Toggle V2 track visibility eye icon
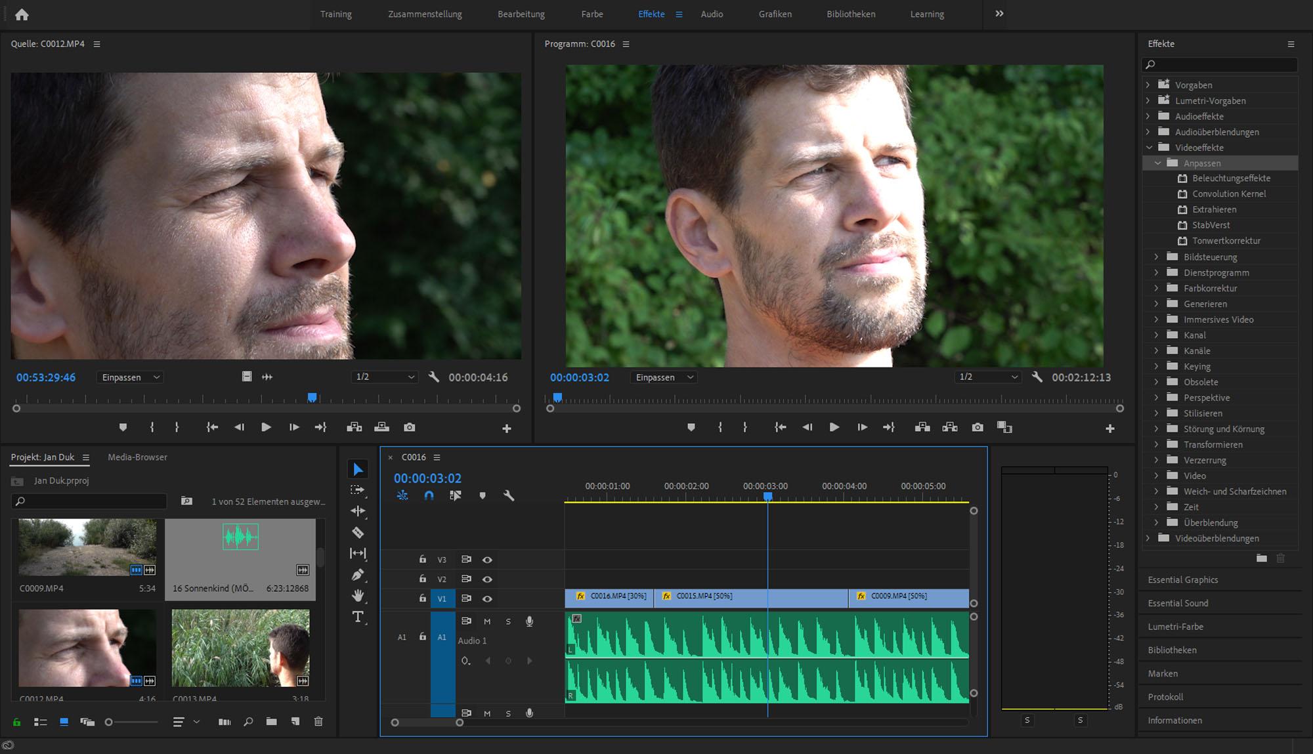This screenshot has height=754, width=1313. pos(487,578)
